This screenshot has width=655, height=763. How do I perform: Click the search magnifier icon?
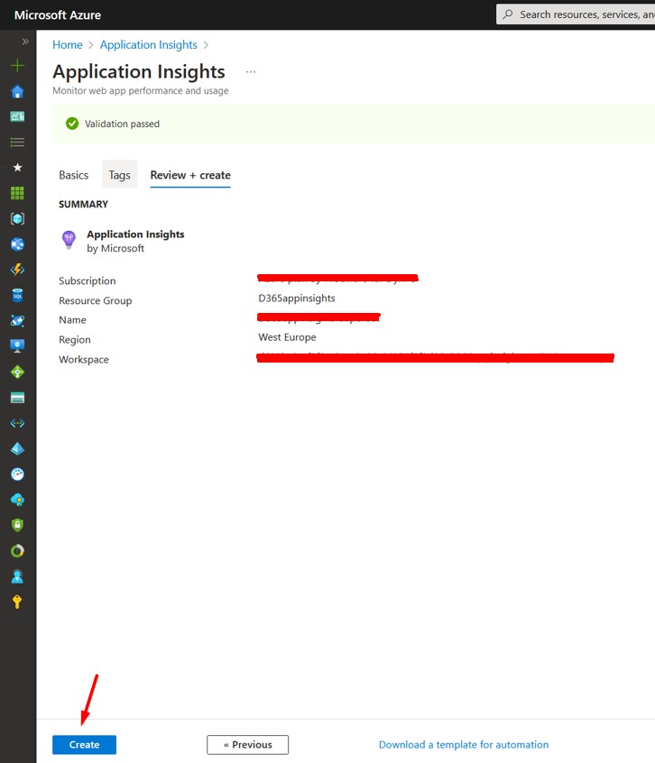click(508, 14)
